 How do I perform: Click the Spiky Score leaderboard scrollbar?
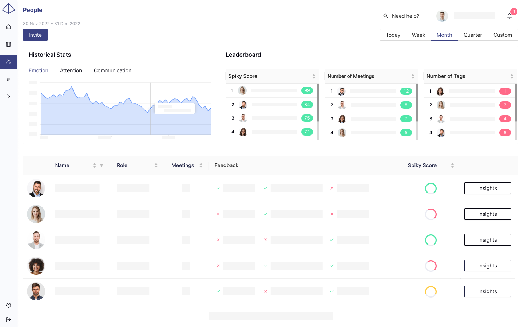click(x=318, y=103)
